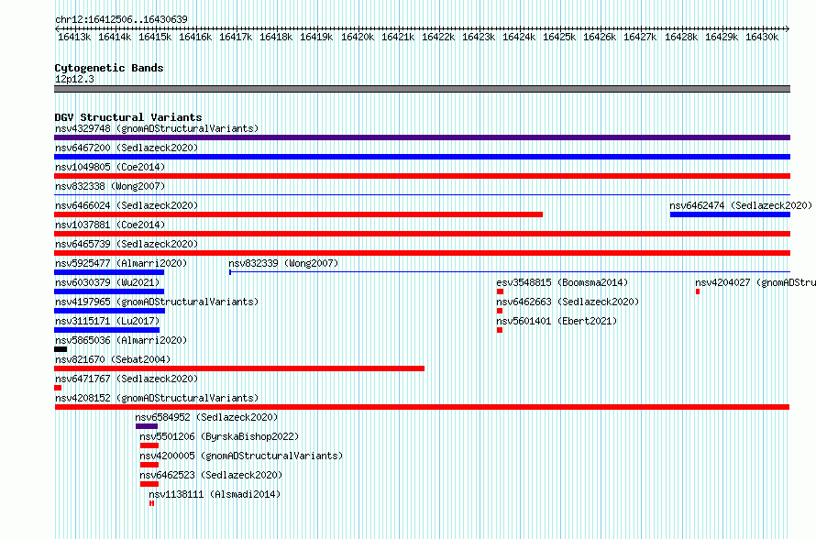Select the blue nsv6030379 variant bar

pyautogui.click(x=109, y=291)
